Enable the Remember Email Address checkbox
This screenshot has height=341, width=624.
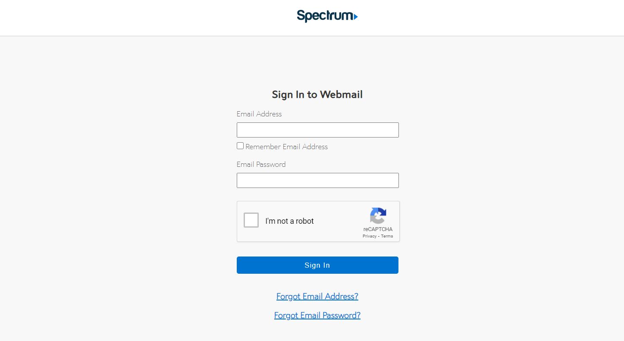[240, 146]
